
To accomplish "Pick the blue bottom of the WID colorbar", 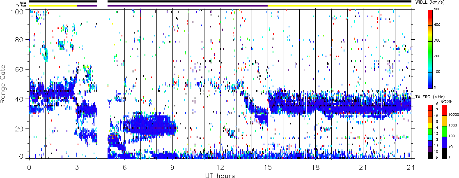I will [430, 85].
